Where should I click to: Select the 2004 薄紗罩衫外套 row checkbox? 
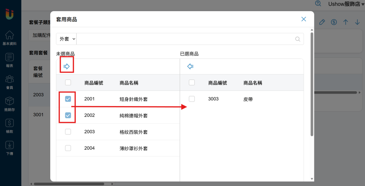click(68, 148)
